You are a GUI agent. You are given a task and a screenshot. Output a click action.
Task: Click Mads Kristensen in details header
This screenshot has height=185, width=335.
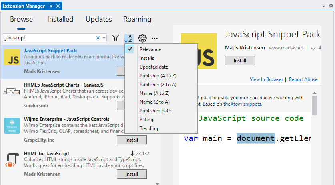[x=245, y=48]
